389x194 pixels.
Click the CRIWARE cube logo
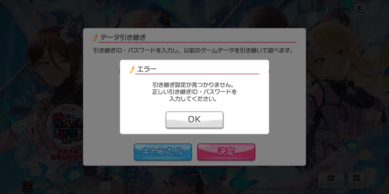point(360,8)
